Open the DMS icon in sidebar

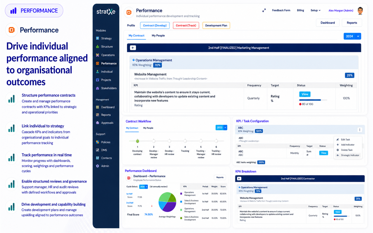pos(97,150)
